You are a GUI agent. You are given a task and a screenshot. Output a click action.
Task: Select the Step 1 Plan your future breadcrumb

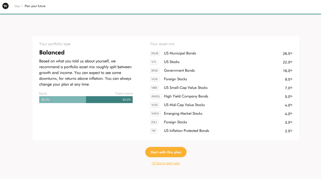[x=30, y=6]
